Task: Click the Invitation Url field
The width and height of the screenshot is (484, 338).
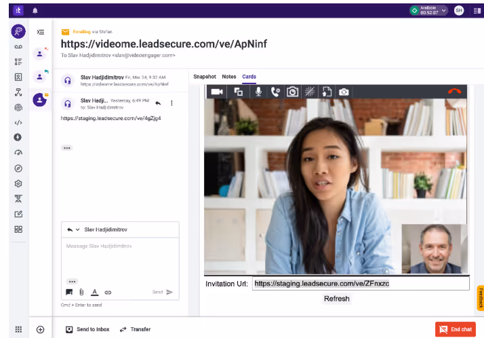Action: click(361, 284)
